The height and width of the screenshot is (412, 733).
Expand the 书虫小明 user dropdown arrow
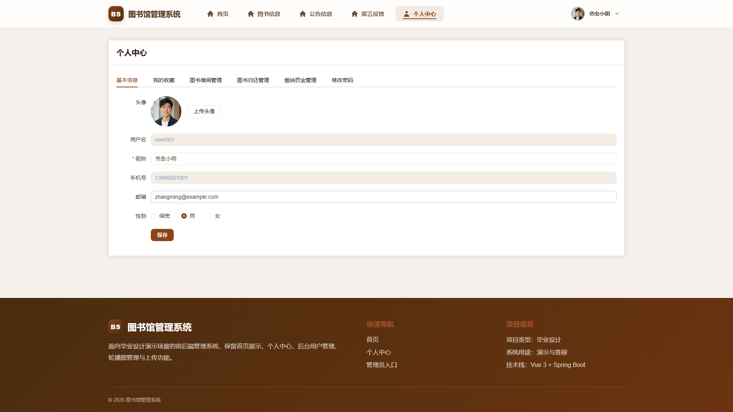point(617,14)
